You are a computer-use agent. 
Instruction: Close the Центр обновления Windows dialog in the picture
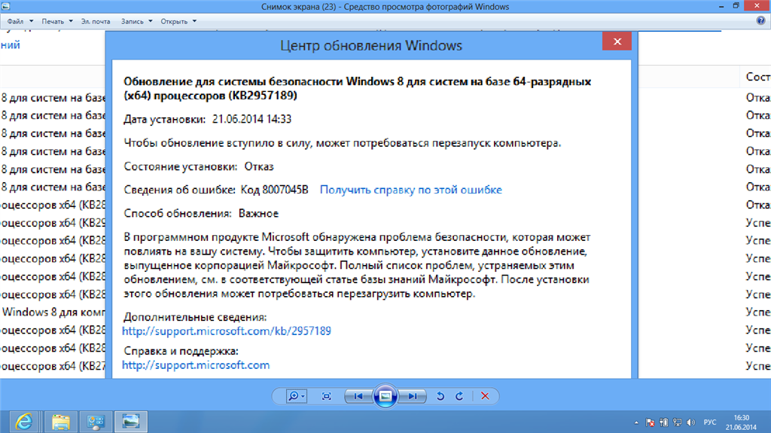(617, 41)
